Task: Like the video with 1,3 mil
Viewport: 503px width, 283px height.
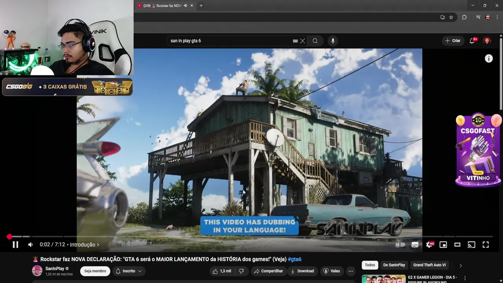Action: (222, 271)
